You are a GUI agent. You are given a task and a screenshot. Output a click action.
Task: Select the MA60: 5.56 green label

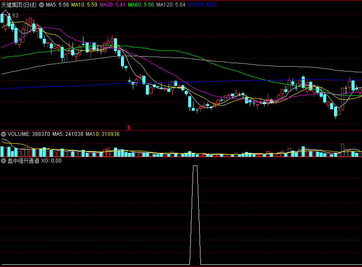click(141, 5)
